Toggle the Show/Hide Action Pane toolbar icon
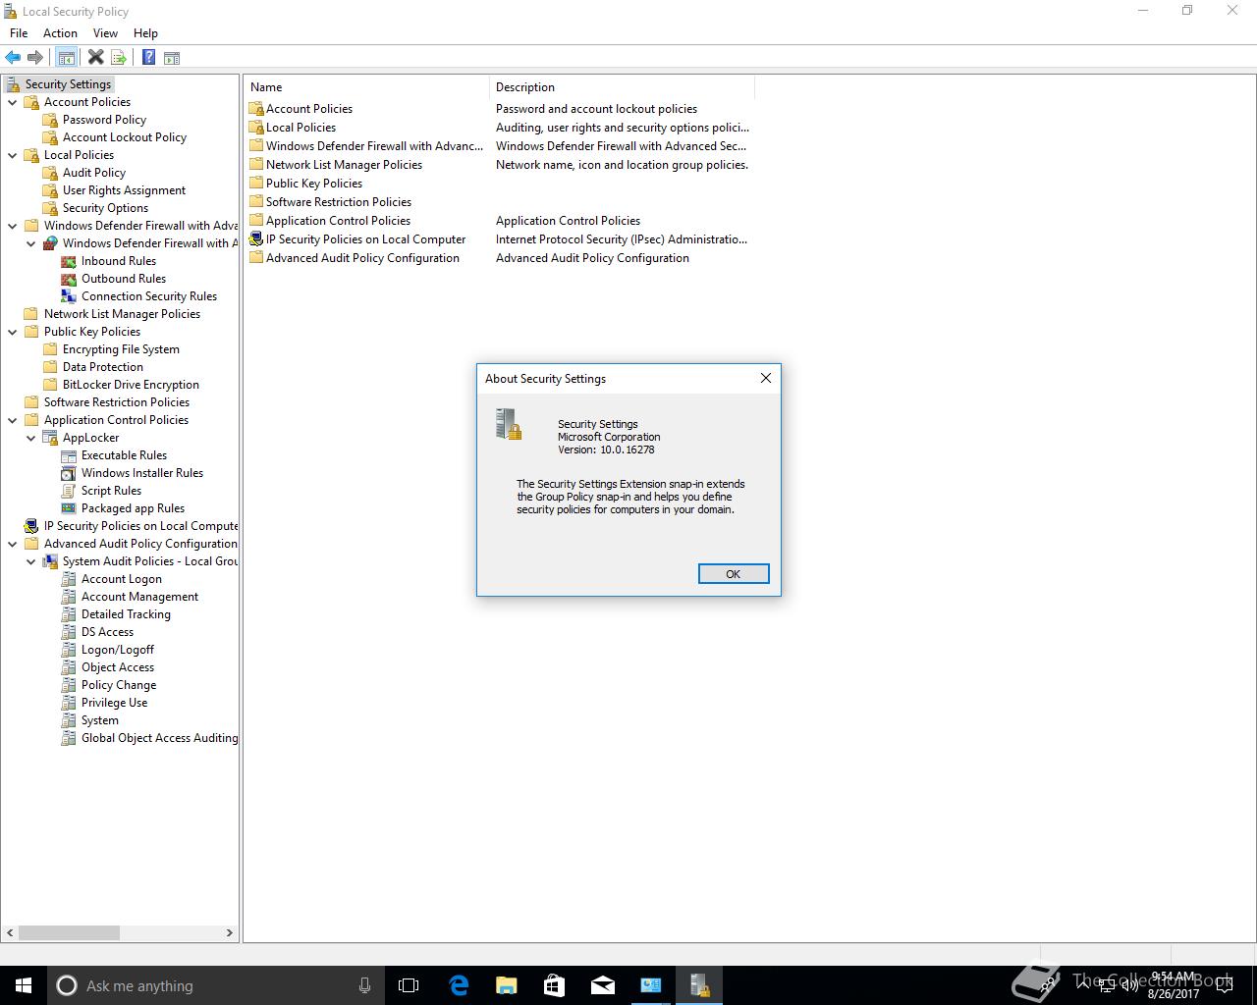Viewport: 1257px width, 1005px height. pos(172,58)
